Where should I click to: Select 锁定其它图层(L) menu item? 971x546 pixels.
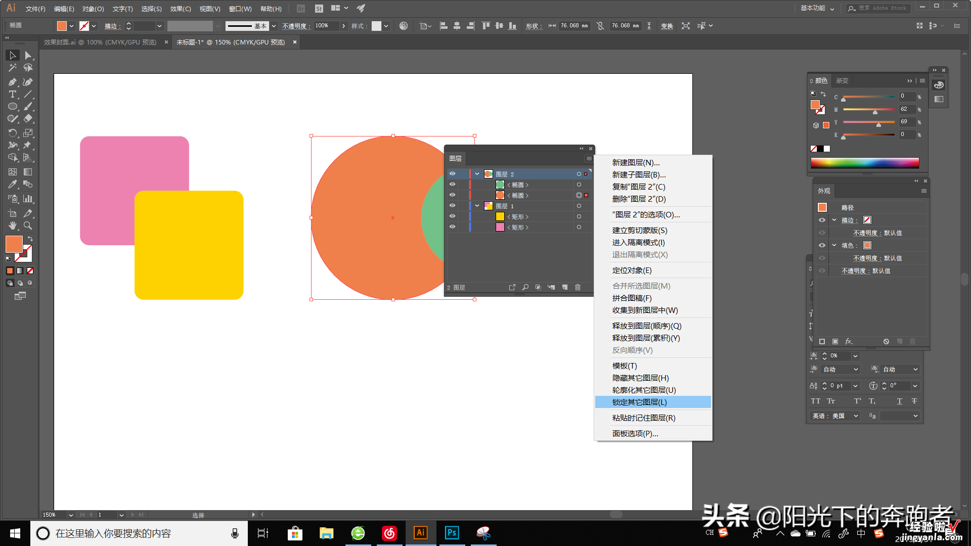point(653,402)
